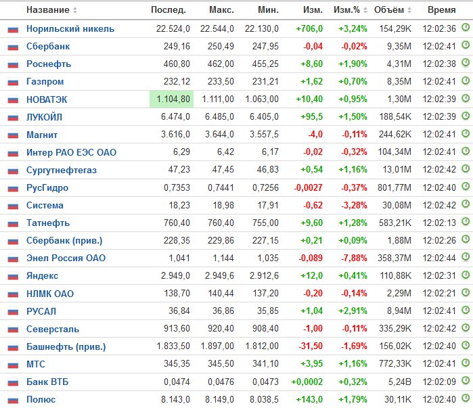Viewport: 473px width, 408px height.
Task: Click the Russian flag next to Роснефть
Action: pos(13,64)
